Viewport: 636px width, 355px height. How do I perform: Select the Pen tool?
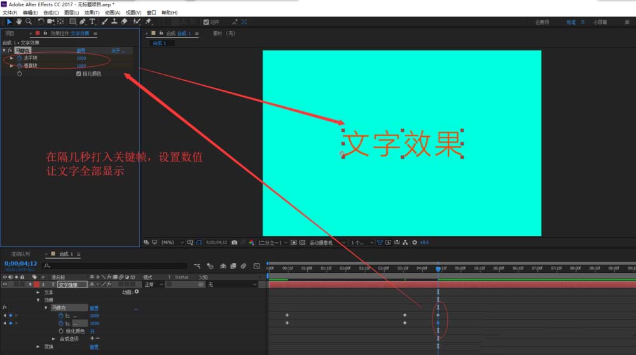coord(83,22)
